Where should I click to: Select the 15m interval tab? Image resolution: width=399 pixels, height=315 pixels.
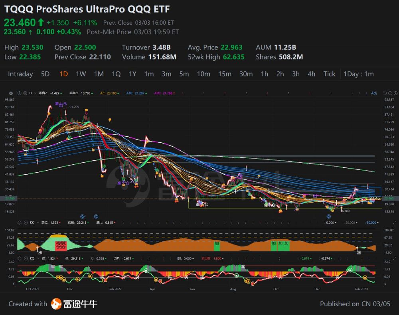pyautogui.click(x=225, y=74)
